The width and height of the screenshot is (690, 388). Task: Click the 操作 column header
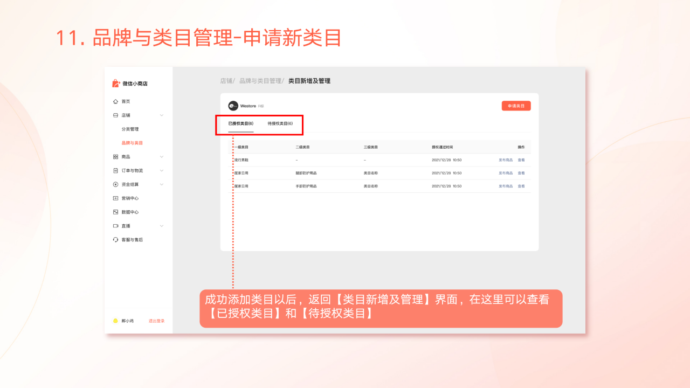tap(521, 147)
